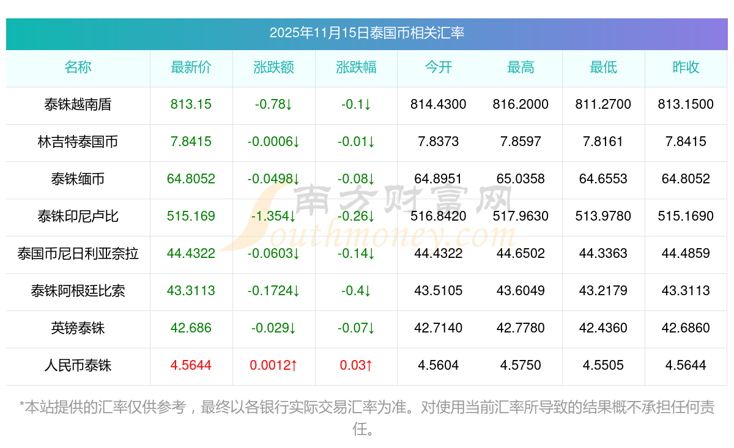The image size is (734, 448).
Task: Select opening price 516.8420
Action: 439,216
